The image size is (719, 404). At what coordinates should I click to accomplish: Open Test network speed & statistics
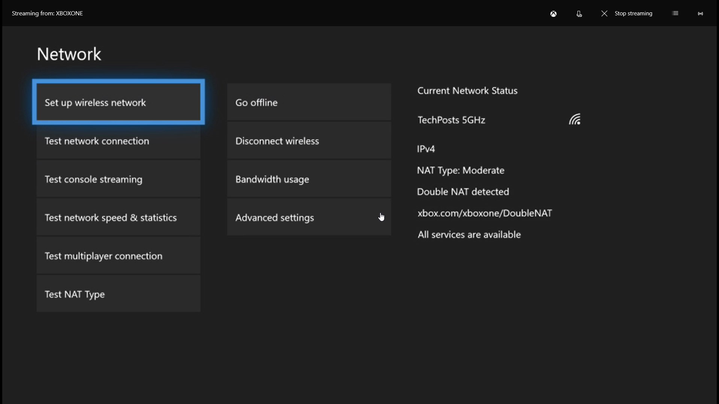[x=118, y=218]
